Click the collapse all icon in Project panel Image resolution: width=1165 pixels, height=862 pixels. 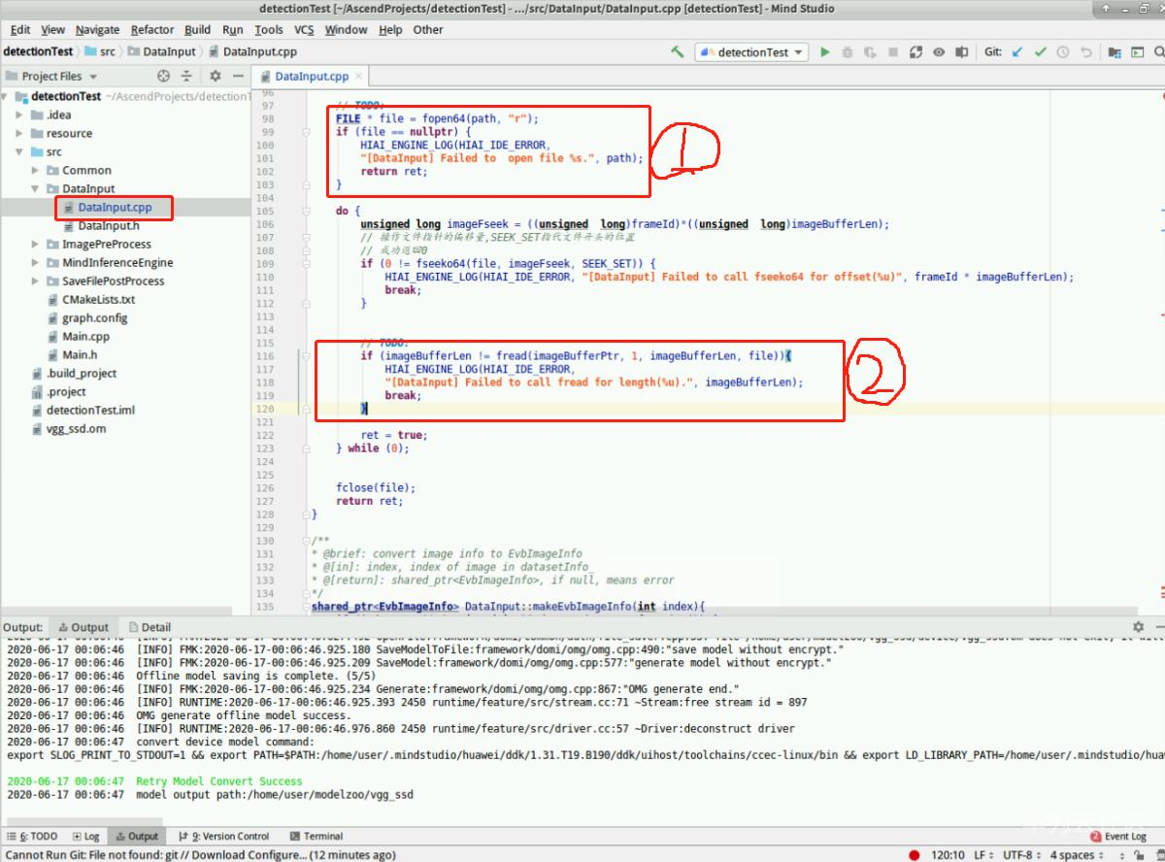point(186,76)
